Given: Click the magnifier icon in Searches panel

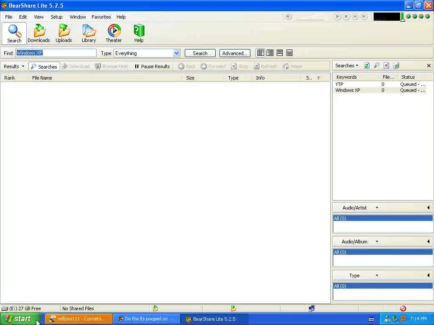Looking at the screenshot, I should tap(376, 66).
